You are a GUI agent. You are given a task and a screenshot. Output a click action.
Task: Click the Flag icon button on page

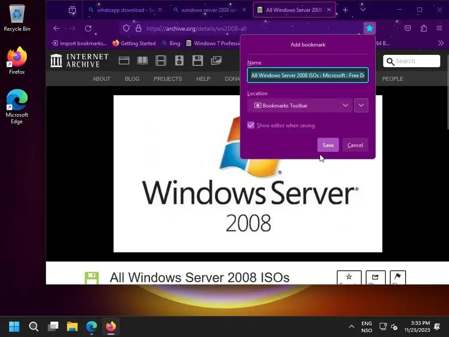point(398,277)
